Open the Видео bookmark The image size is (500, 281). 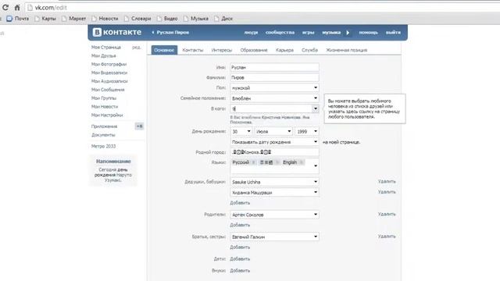(167, 19)
